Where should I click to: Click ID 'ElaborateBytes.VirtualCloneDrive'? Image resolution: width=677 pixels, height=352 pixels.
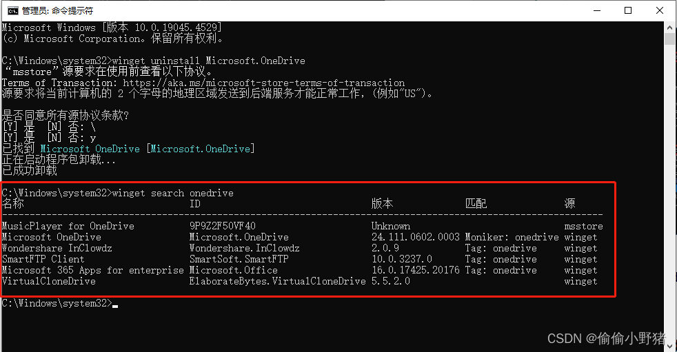(x=278, y=281)
